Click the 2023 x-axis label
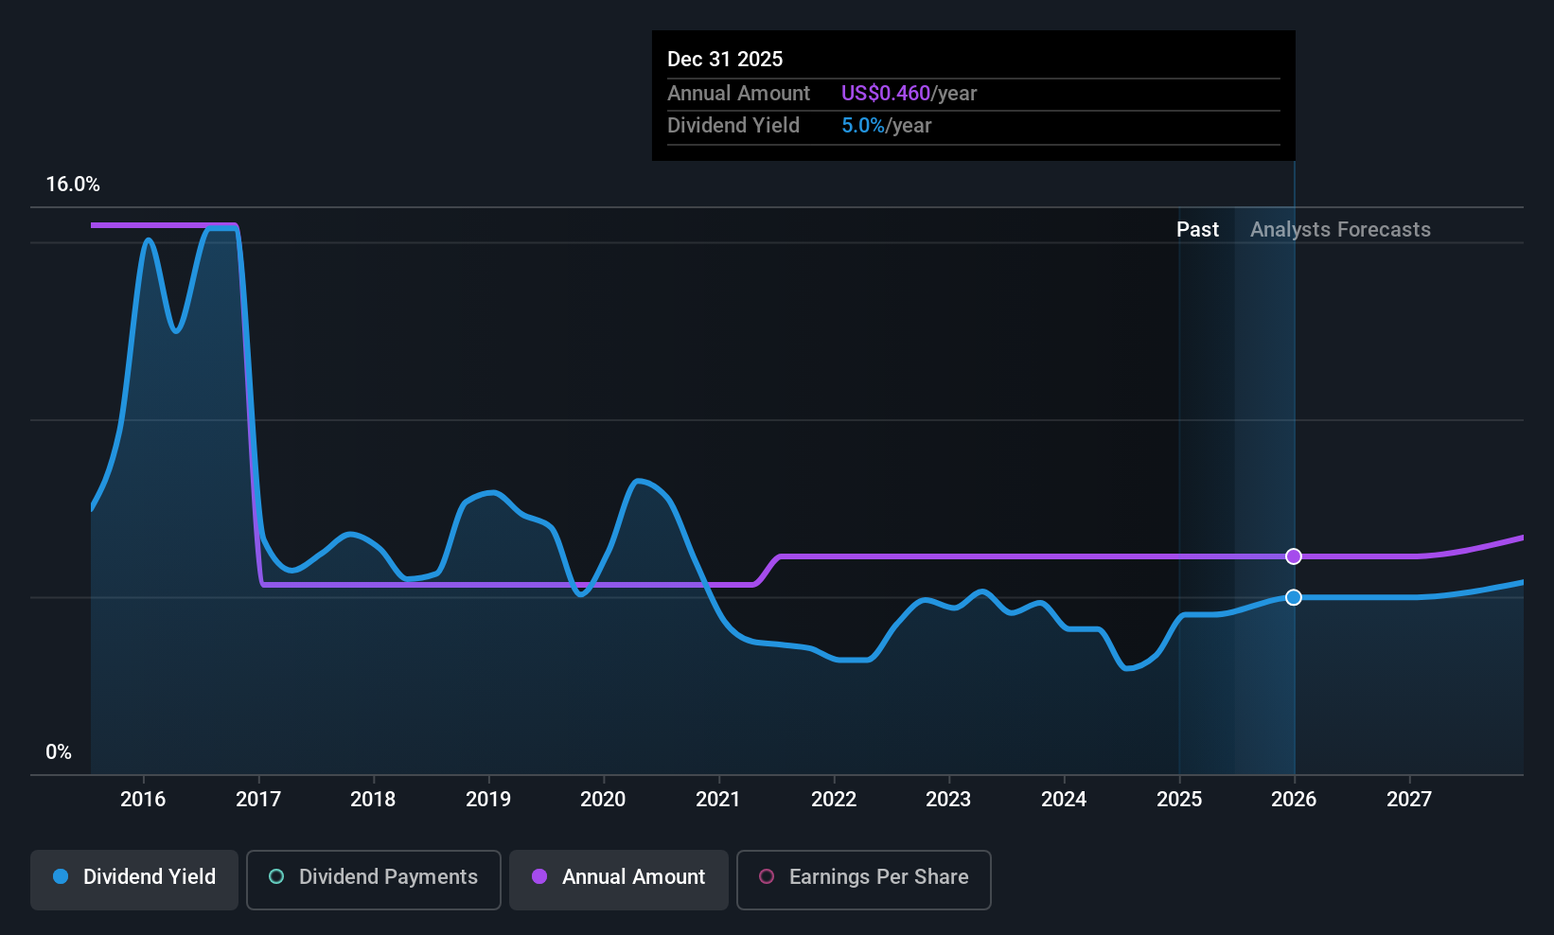Screen dimensions: 1554x935 (948, 800)
